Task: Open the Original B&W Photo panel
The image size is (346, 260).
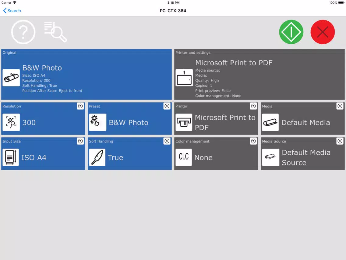Action: (x=86, y=74)
